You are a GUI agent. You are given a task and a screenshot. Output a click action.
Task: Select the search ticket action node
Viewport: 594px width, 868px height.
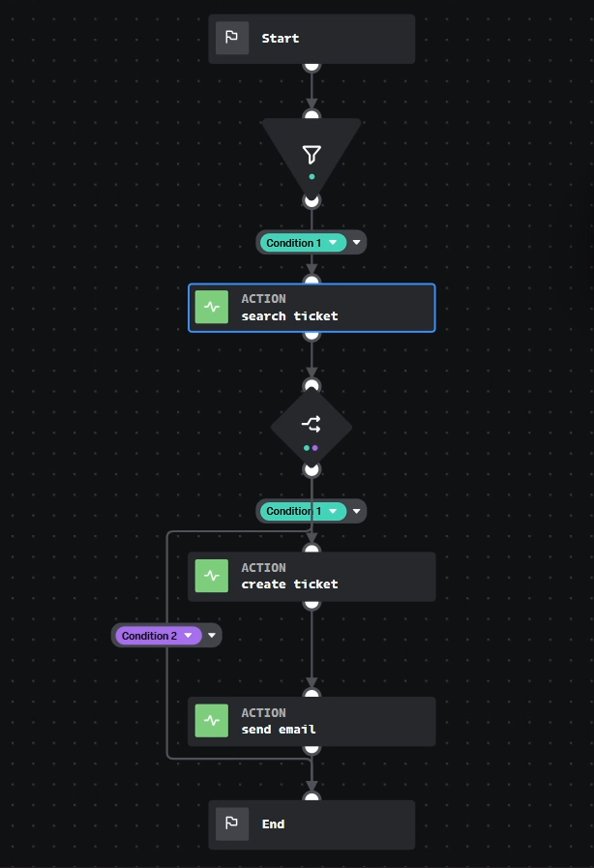pyautogui.click(x=312, y=308)
